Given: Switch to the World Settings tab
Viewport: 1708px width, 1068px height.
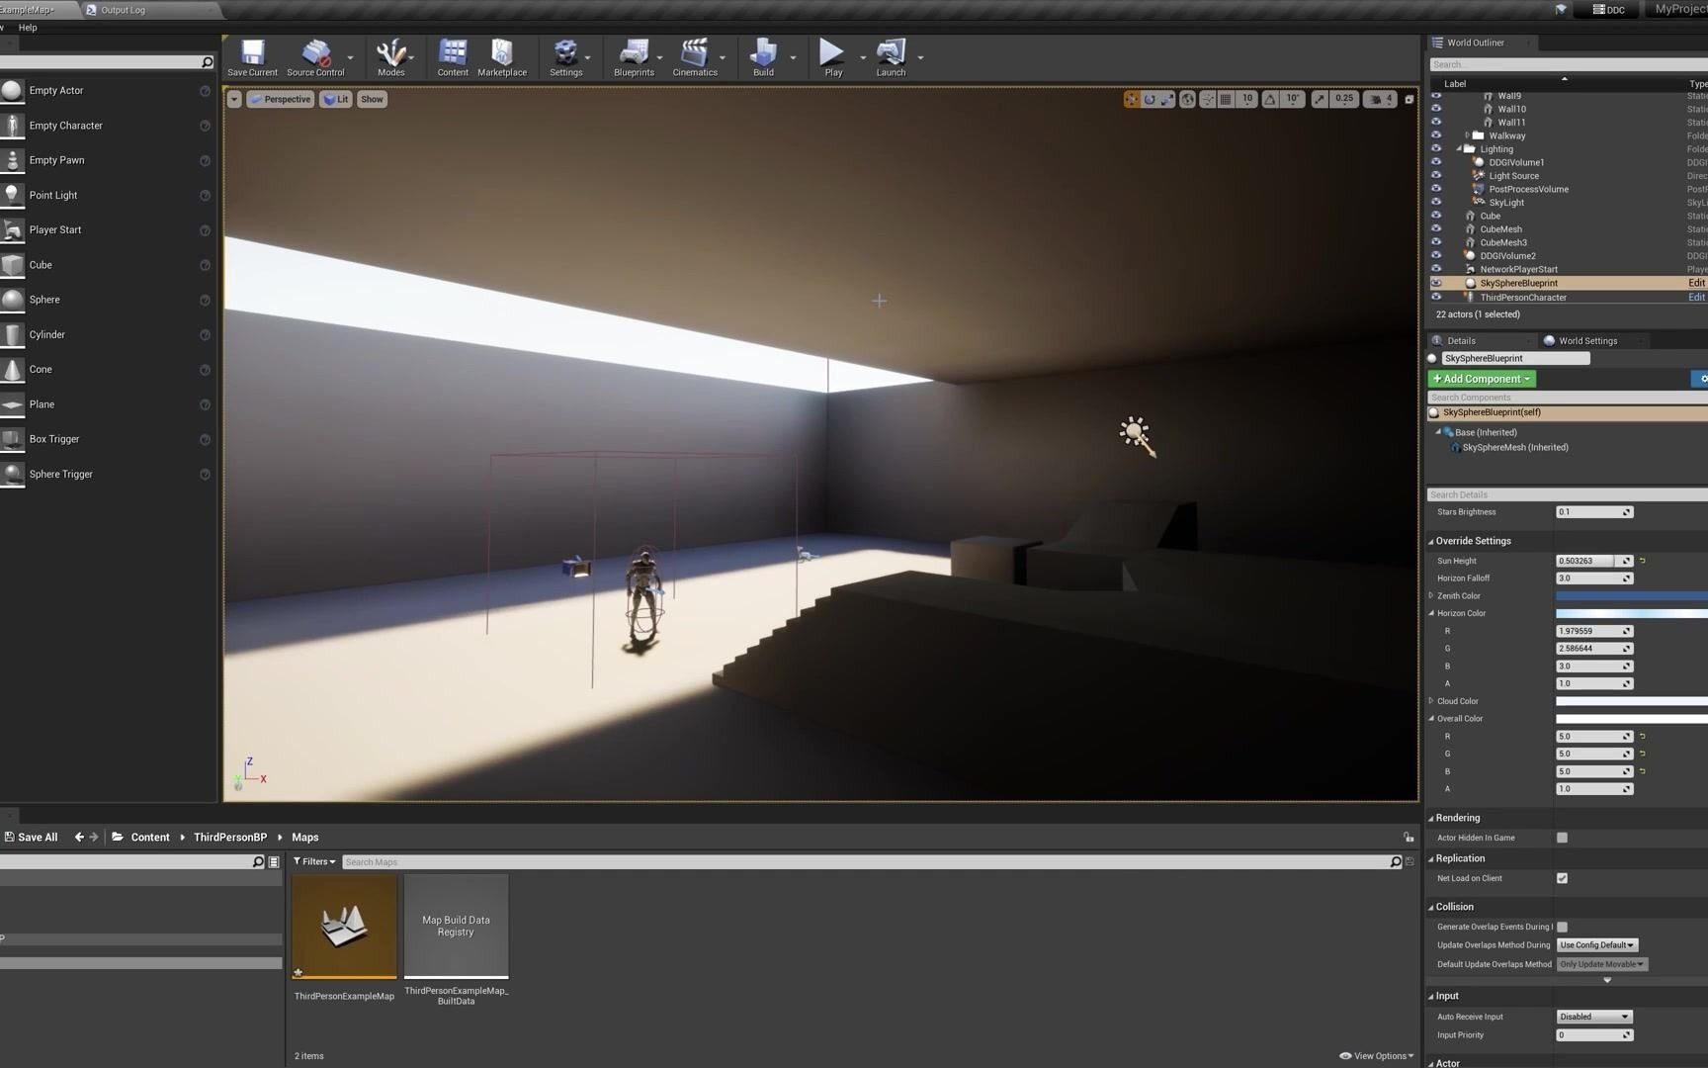Looking at the screenshot, I should point(1587,340).
